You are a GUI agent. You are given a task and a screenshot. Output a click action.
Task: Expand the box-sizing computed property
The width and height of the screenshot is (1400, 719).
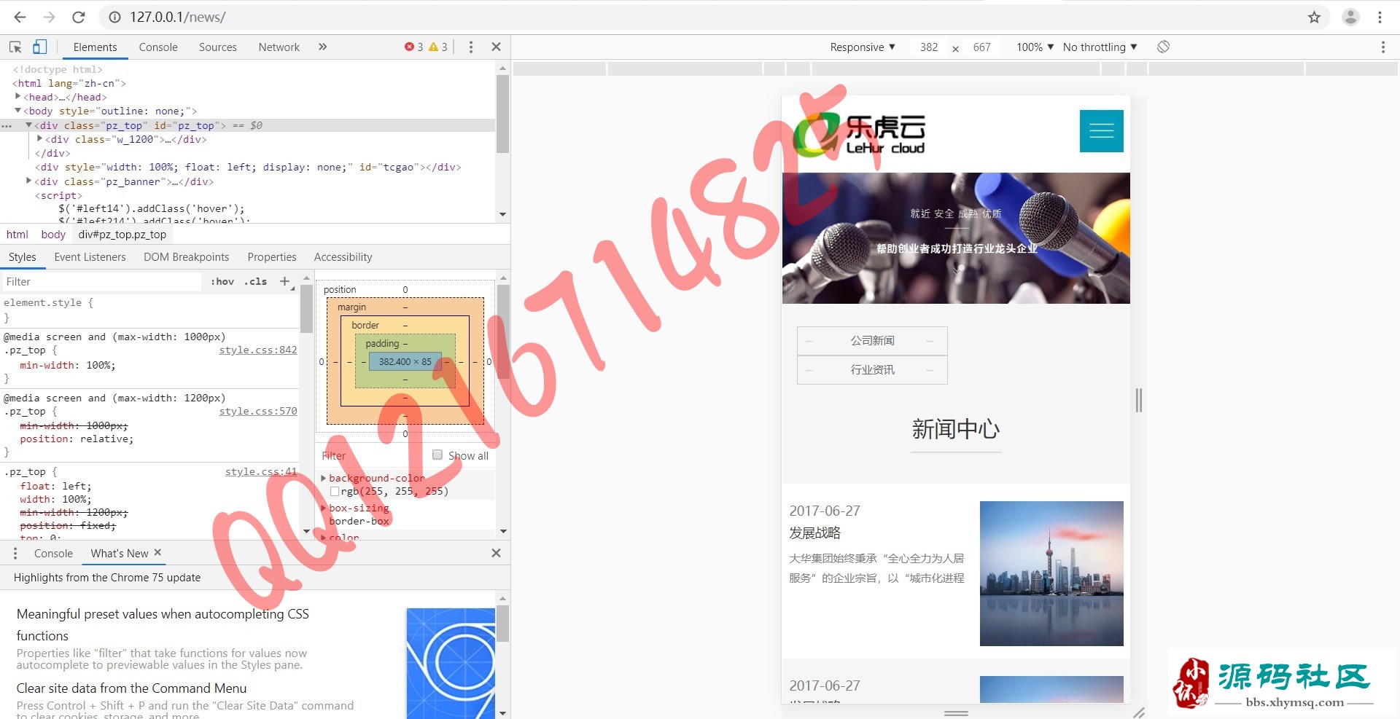(324, 508)
